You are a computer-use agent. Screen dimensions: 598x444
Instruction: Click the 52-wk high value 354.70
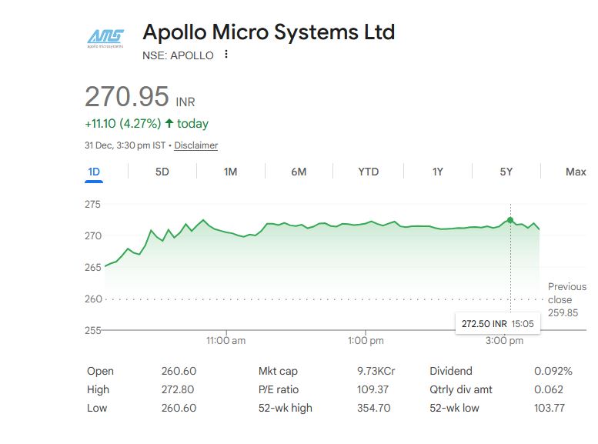[372, 408]
